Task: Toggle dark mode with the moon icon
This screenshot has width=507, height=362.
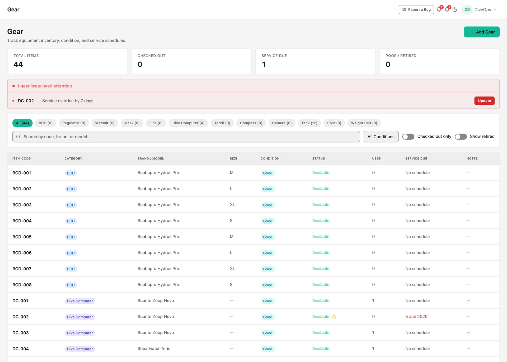Action: point(455,10)
